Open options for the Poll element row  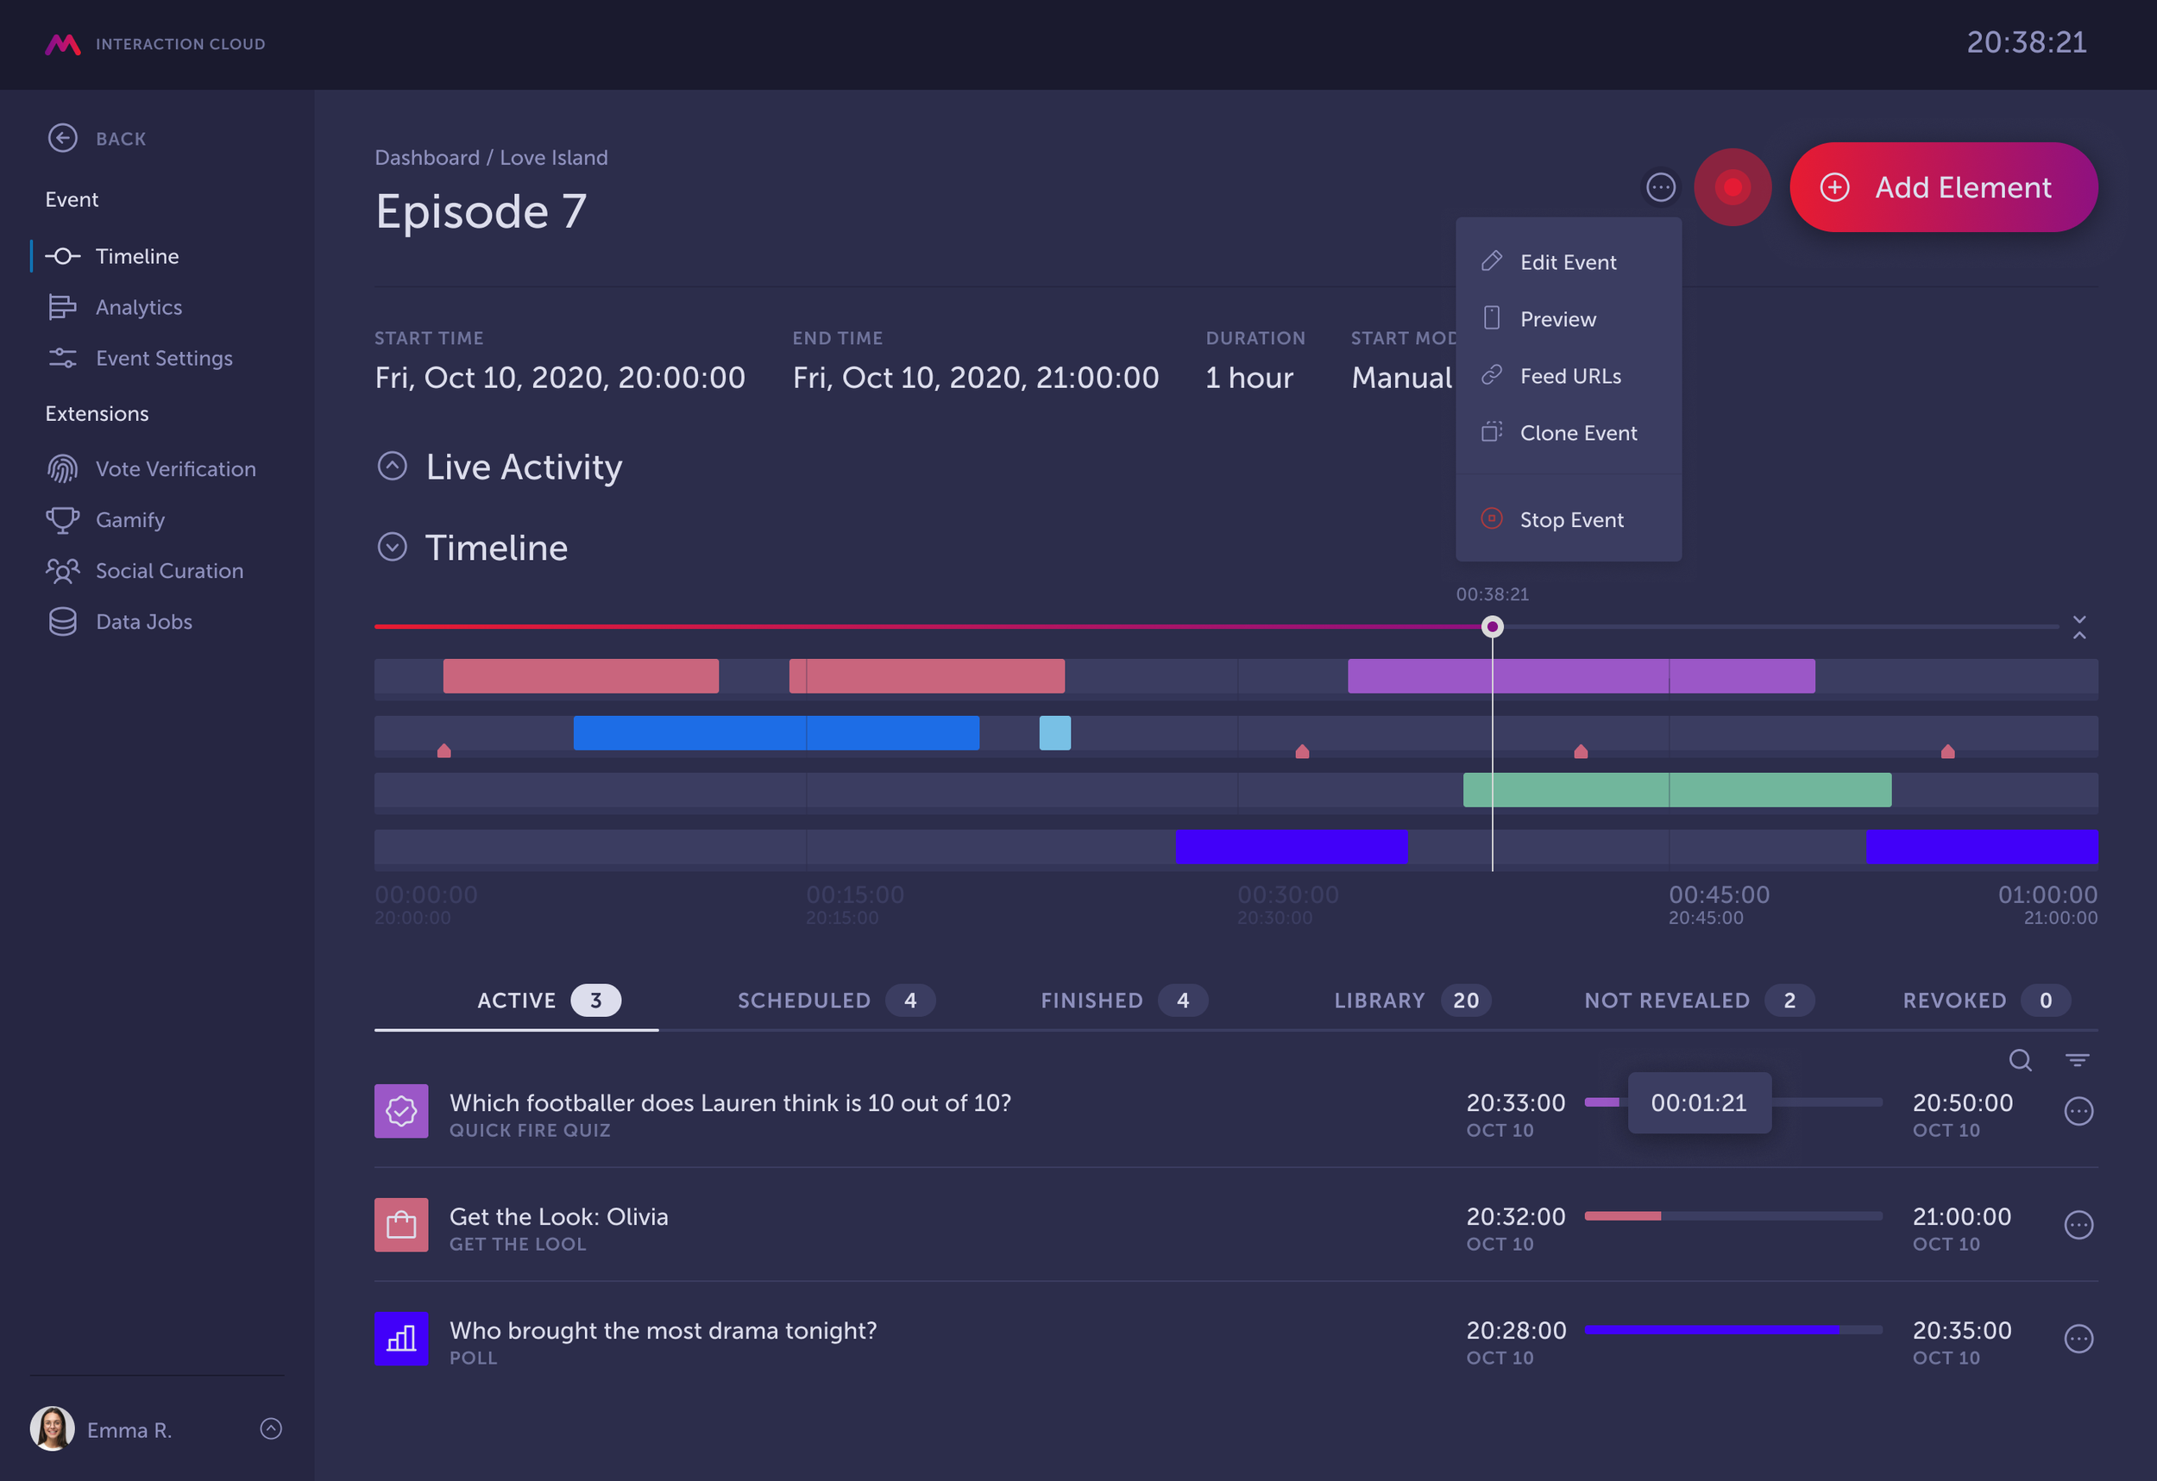point(2078,1338)
